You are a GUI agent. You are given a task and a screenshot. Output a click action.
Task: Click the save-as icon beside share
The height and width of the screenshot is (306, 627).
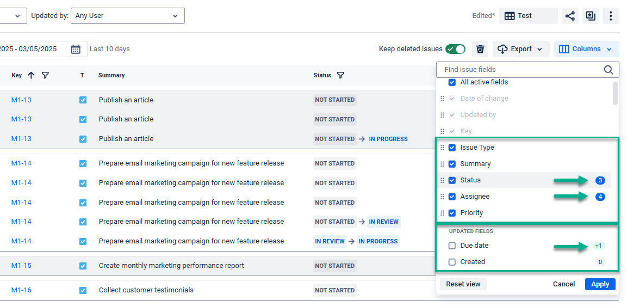[x=591, y=16]
